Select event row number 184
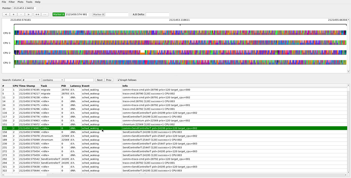Screen dimensions: 351x178 [174, 136]
